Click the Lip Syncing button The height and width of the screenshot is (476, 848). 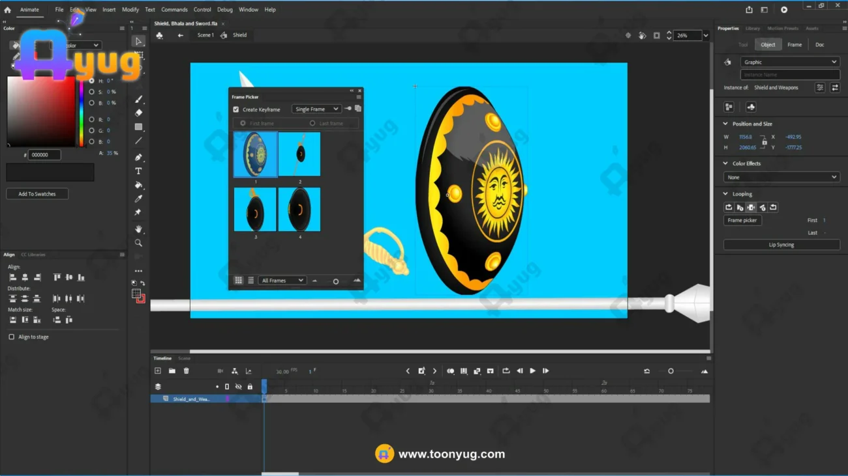coord(781,245)
